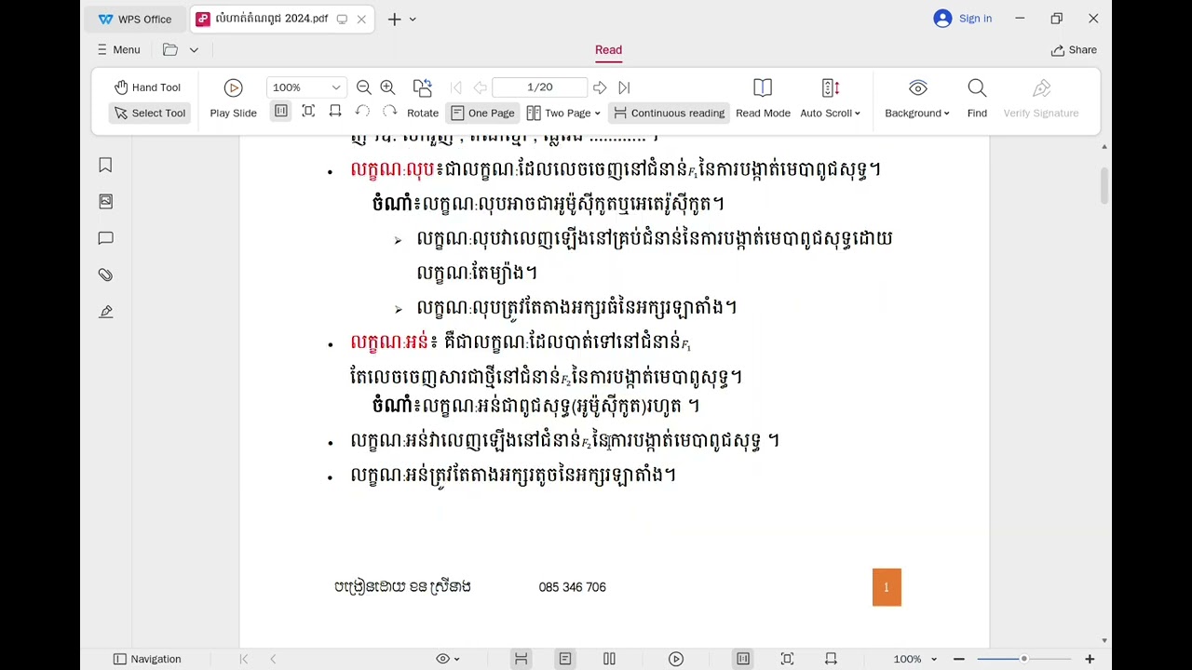Screen dimensions: 1192x670
Task: Open Background color options
Action: click(x=917, y=99)
